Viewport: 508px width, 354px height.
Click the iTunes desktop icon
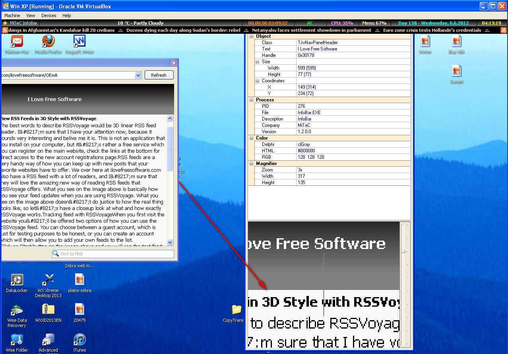click(x=79, y=340)
